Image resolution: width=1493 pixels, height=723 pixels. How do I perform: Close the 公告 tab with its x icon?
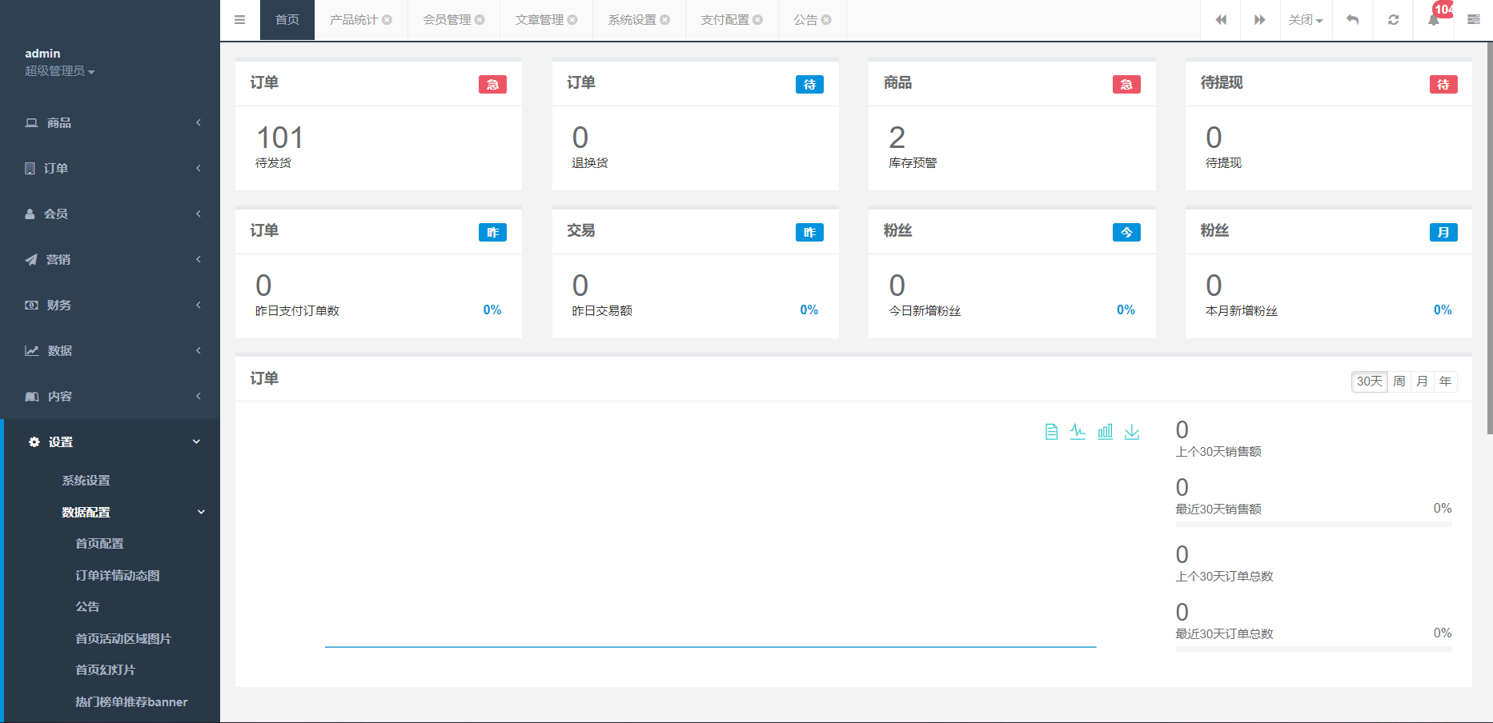tap(826, 20)
